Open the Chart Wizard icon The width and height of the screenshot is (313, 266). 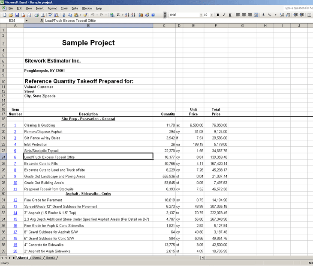pyautogui.click(x=140, y=15)
